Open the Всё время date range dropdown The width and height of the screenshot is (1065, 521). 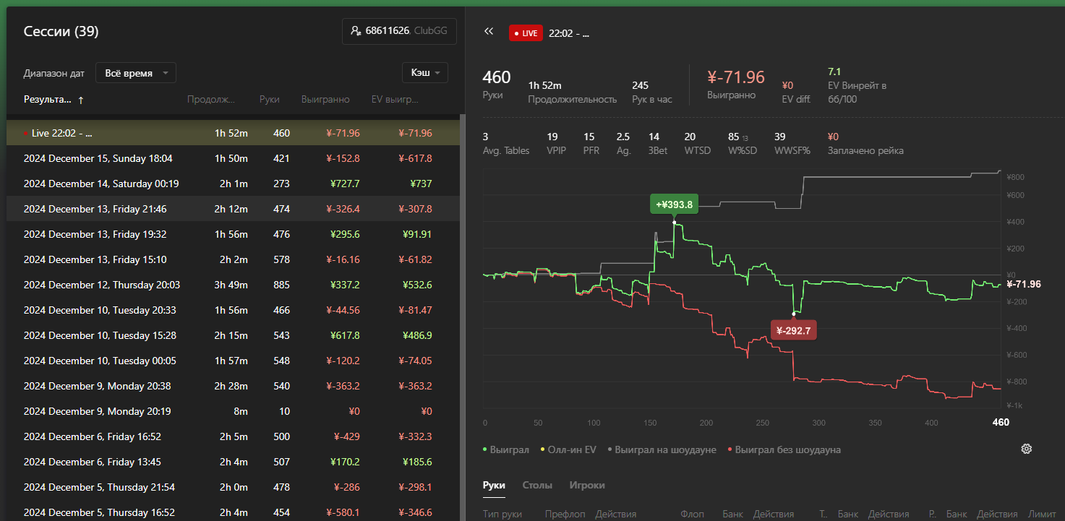(x=136, y=73)
